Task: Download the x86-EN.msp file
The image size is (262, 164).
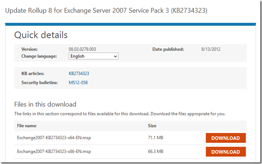Action: click(226, 152)
